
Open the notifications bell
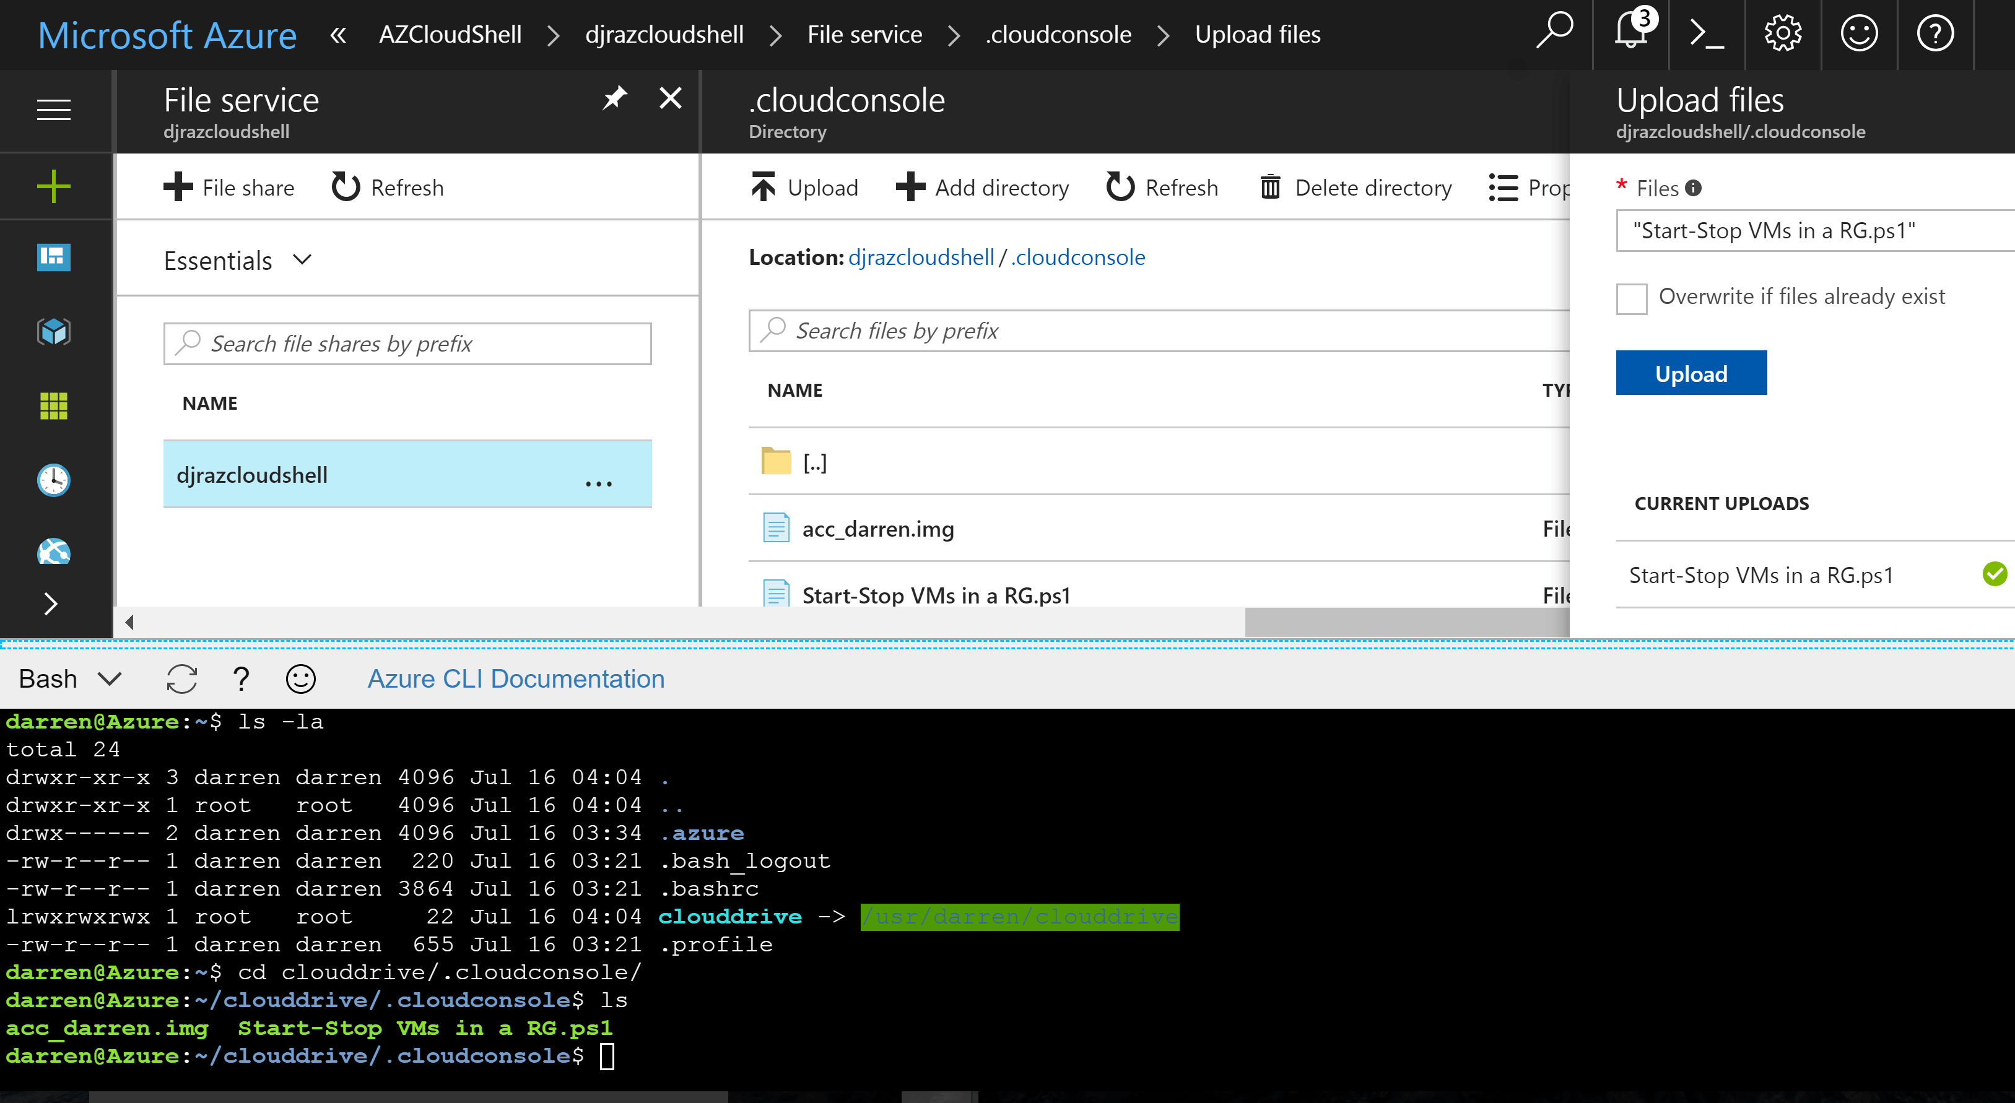[x=1631, y=33]
